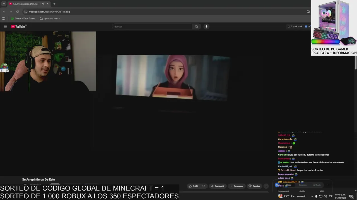357x200 pixels.
Task: Click the VPH label in extension panel
Action: (322, 191)
